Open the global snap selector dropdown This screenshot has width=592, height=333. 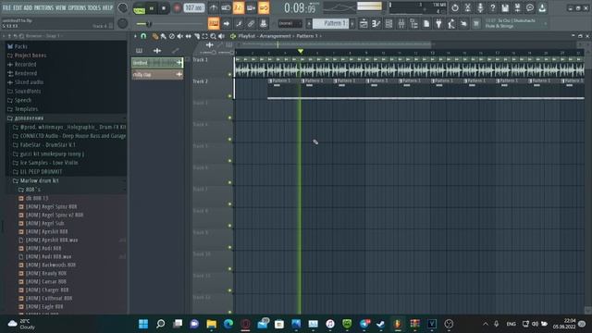(x=290, y=24)
